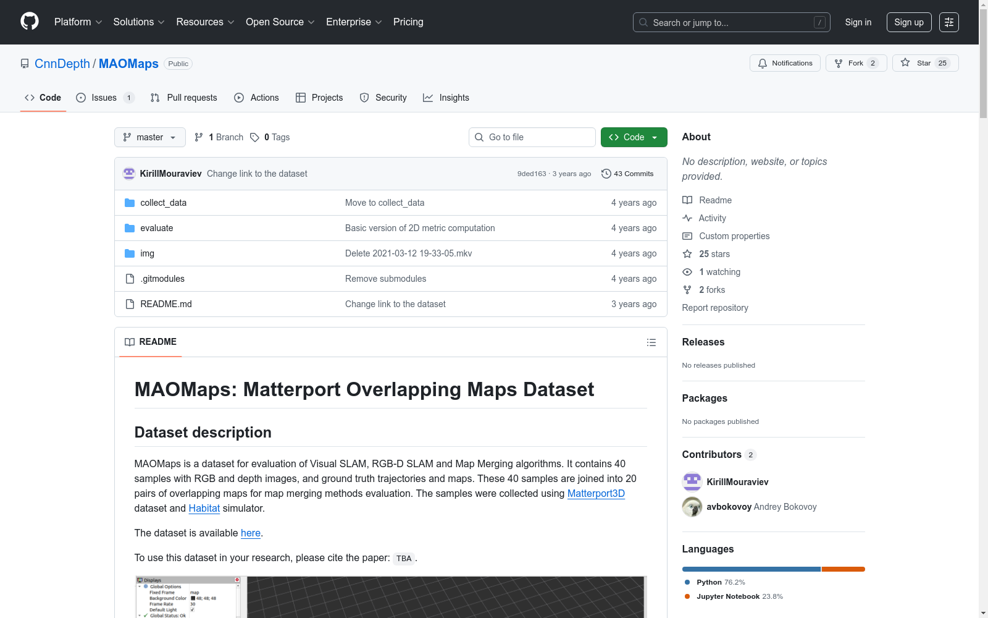The height and width of the screenshot is (618, 988).
Task: Click the dataset 'here' link
Action: pyautogui.click(x=251, y=533)
